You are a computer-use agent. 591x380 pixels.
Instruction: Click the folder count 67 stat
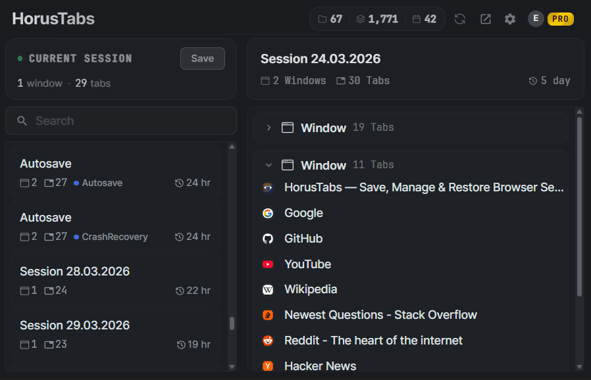click(330, 19)
